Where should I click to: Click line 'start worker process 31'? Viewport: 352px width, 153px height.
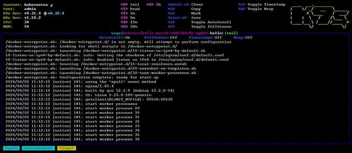73,117
